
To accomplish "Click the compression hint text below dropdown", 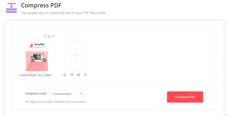I will [56, 101].
